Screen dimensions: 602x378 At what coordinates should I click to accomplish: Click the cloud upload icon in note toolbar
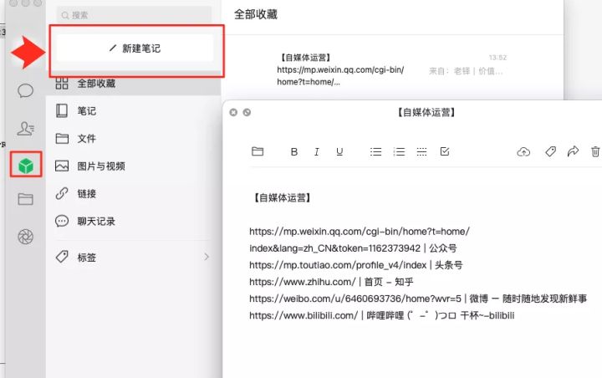point(523,151)
